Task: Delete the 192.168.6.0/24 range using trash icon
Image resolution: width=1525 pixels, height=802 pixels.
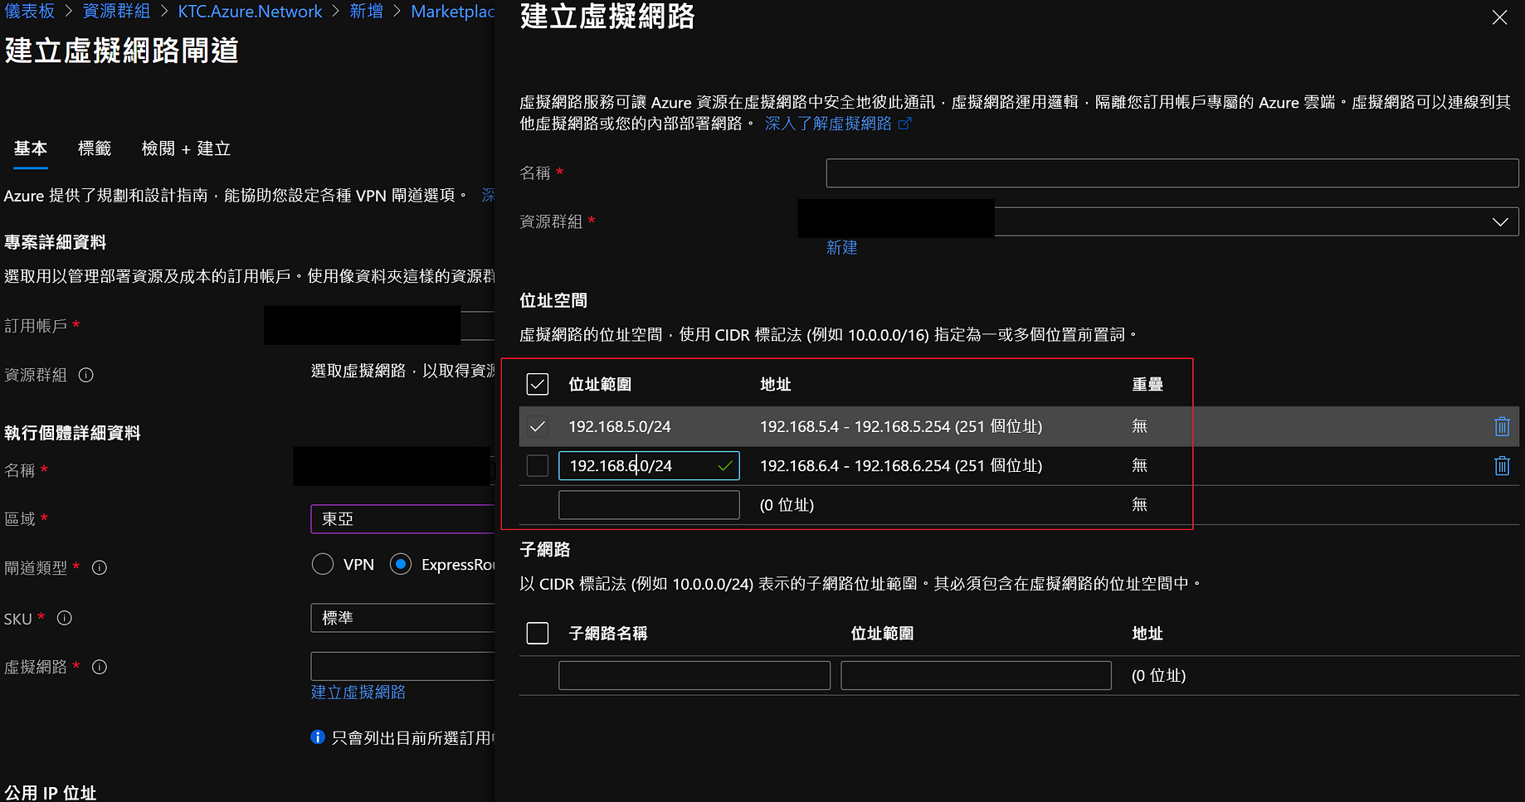Action: pos(1502,465)
